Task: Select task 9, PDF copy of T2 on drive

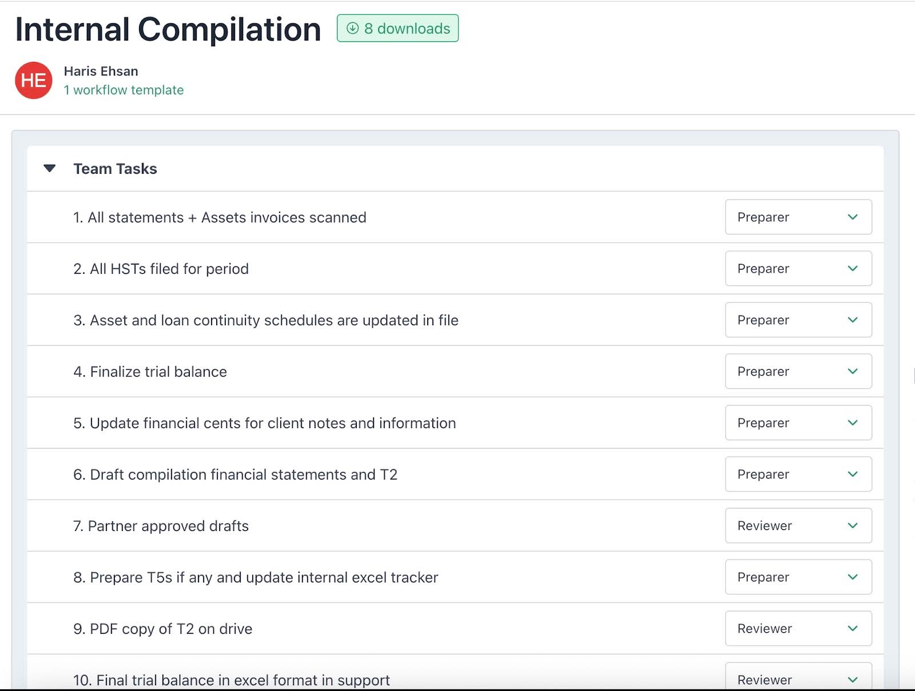Action: (x=162, y=628)
